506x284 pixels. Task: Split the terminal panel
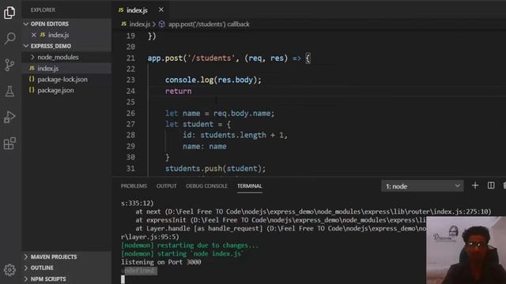491,185
